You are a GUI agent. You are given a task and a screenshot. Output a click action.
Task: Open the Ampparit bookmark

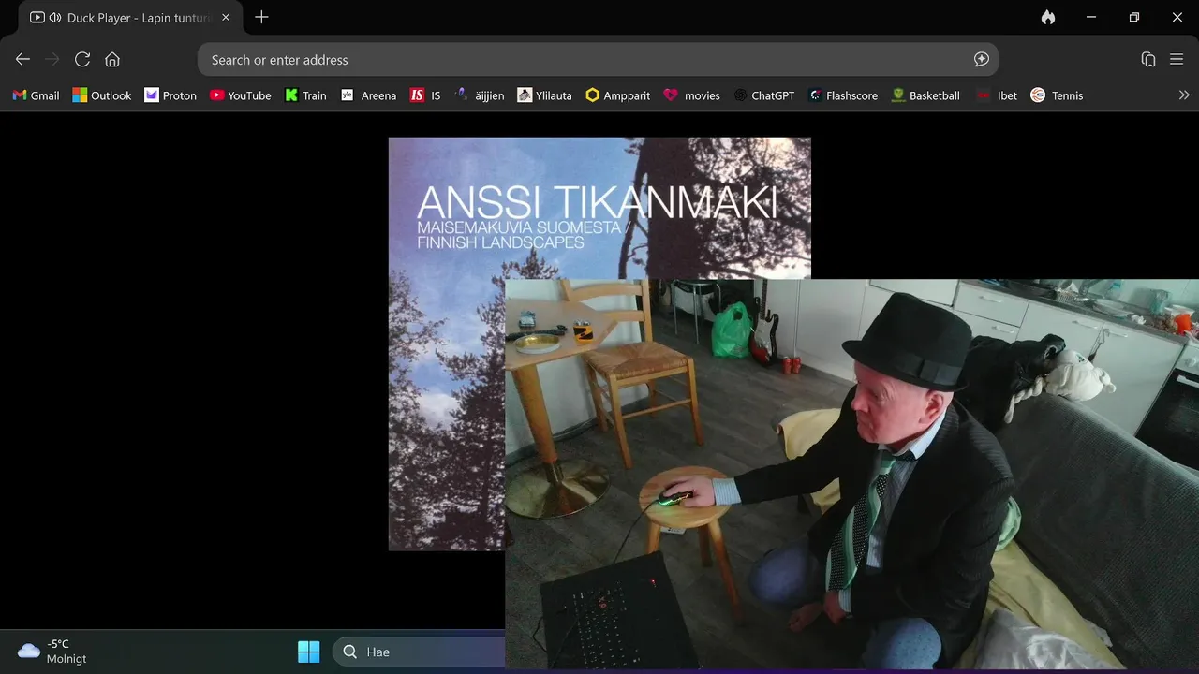pos(617,95)
